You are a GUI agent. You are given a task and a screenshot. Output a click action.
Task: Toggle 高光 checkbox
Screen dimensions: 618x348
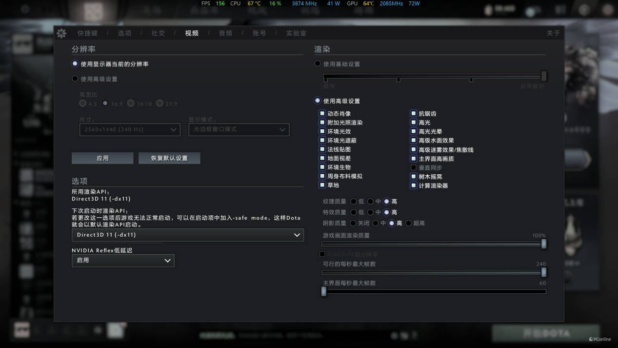(x=413, y=123)
